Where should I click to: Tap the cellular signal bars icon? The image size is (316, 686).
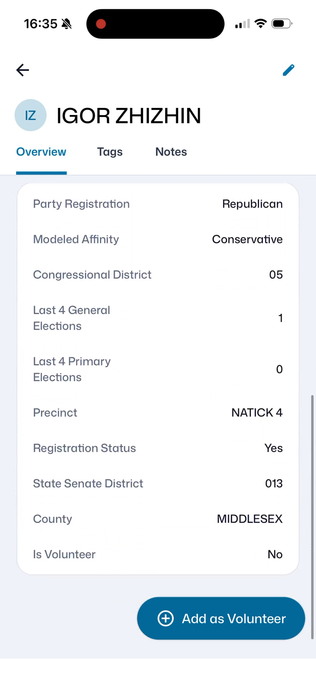(243, 24)
